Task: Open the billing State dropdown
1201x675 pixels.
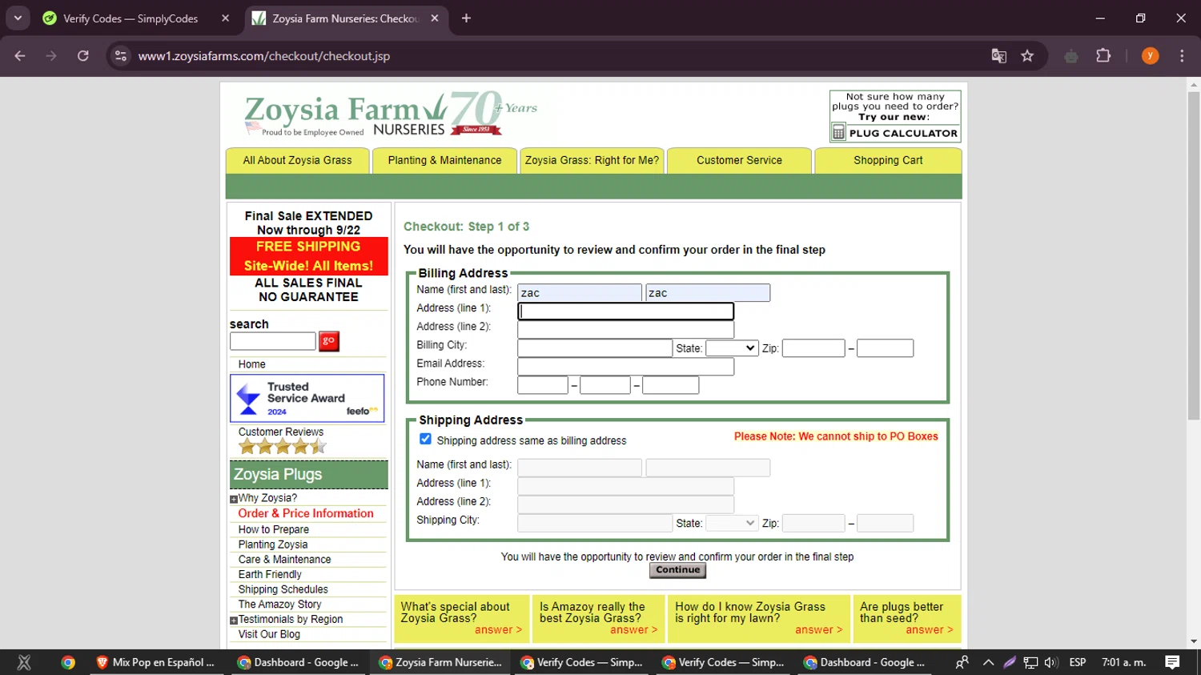Action: pyautogui.click(x=732, y=348)
